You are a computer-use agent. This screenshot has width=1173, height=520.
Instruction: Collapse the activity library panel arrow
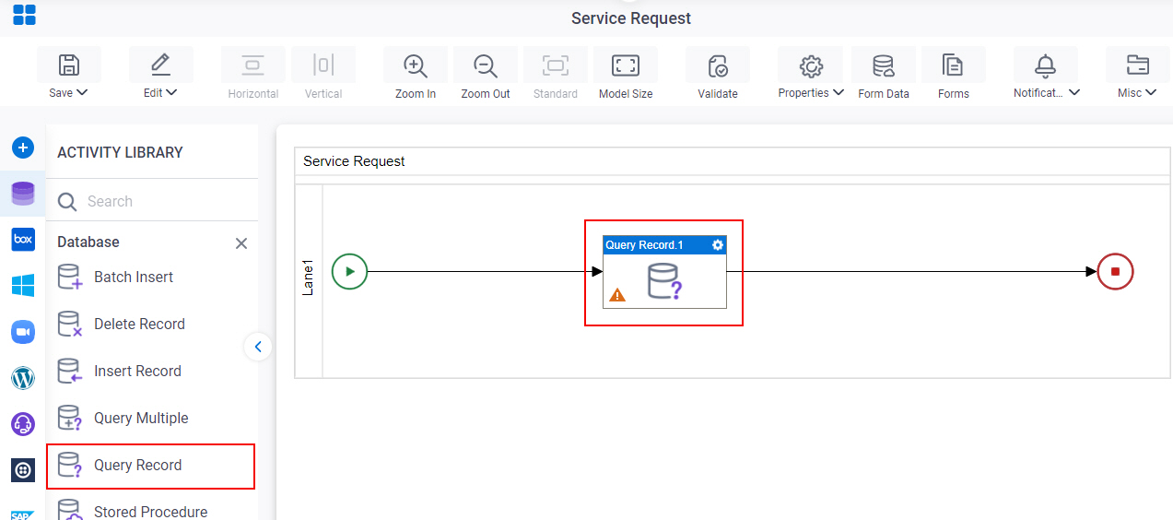click(258, 347)
